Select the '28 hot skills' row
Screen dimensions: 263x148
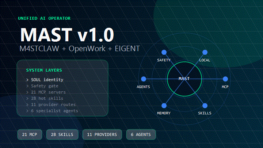[45, 98]
